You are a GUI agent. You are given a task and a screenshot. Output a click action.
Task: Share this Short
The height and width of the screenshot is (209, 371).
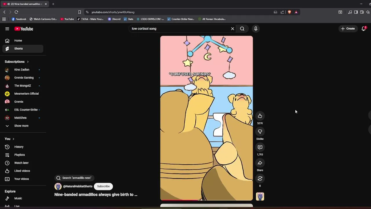(x=260, y=163)
